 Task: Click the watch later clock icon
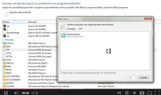[134, 93]
